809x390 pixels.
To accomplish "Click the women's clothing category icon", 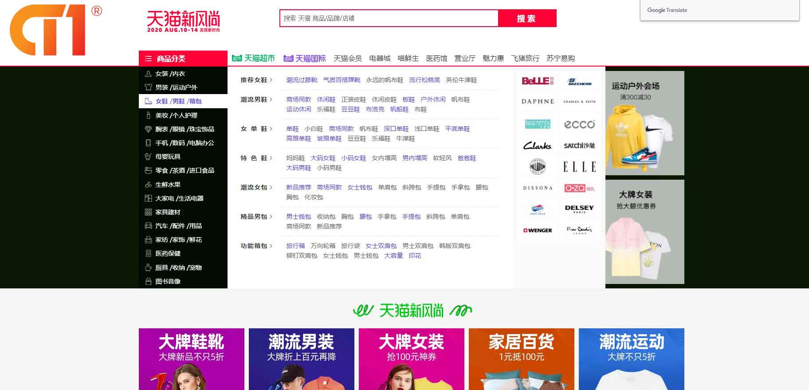I will click(x=148, y=74).
